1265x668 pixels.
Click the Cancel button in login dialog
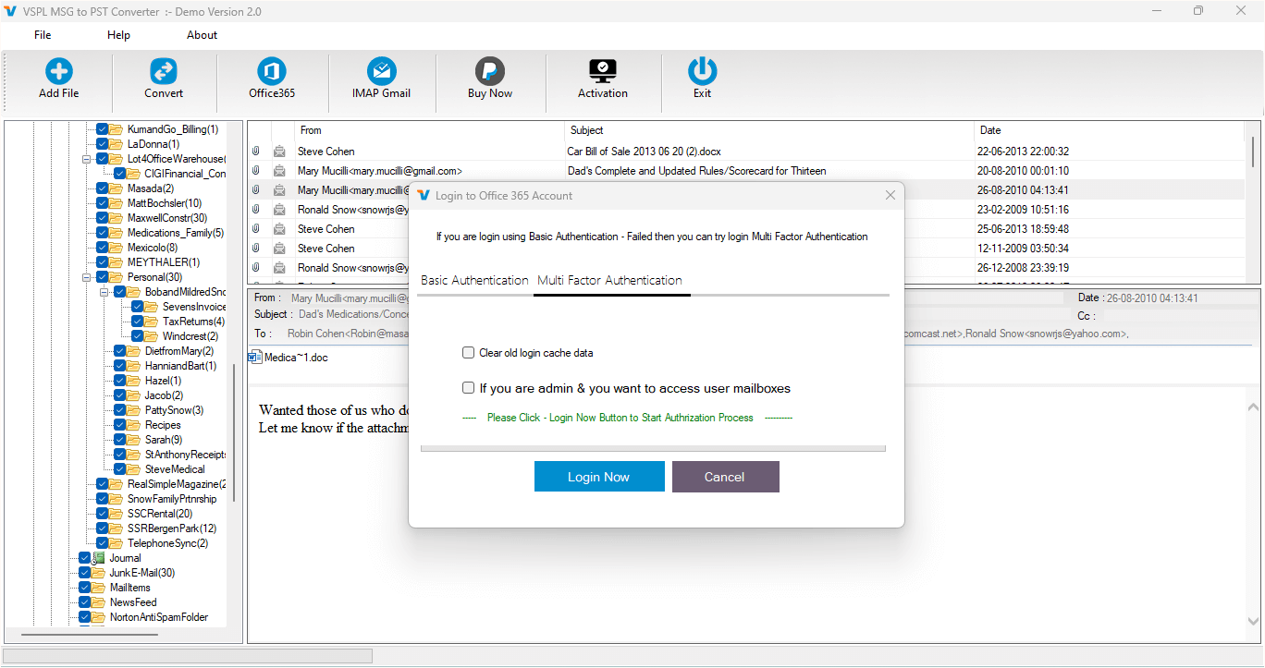(x=725, y=477)
